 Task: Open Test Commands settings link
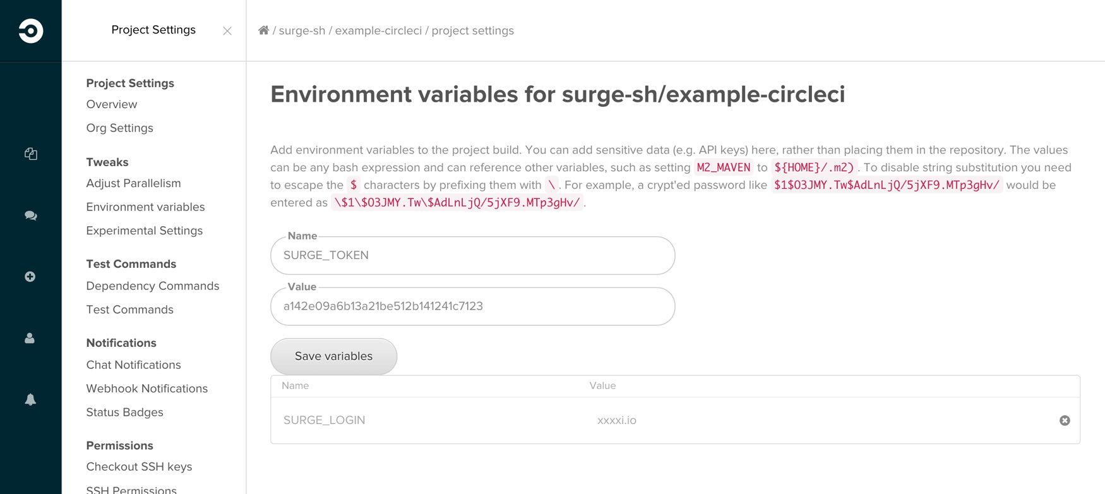point(130,310)
